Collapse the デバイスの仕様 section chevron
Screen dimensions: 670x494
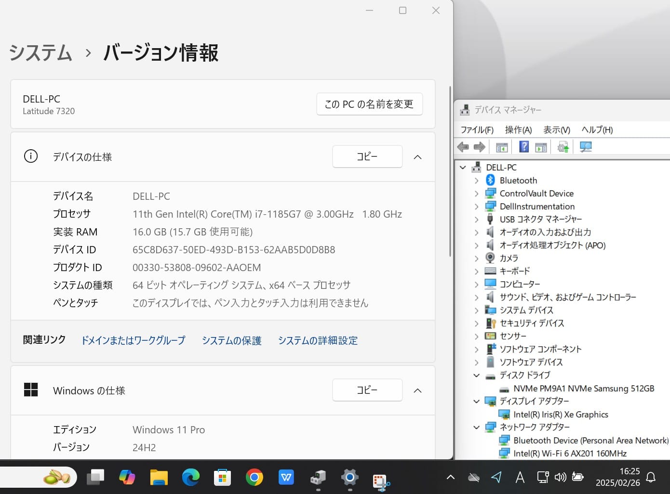pyautogui.click(x=417, y=157)
